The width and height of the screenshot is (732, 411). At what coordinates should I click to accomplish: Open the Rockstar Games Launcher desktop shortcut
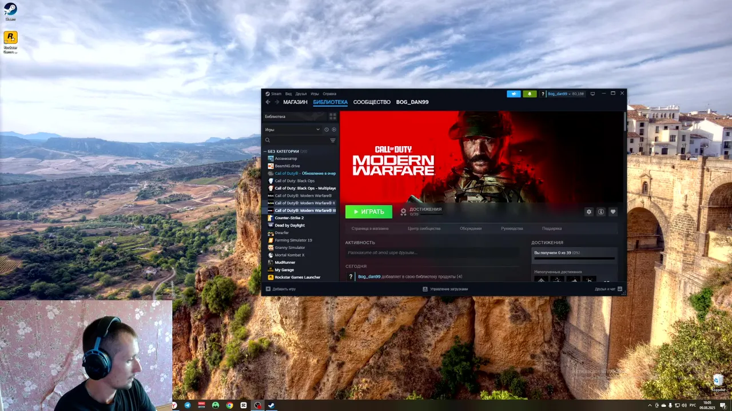10,42
